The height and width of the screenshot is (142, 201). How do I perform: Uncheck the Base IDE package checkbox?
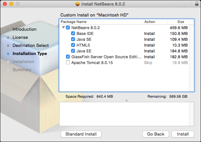point(73,34)
